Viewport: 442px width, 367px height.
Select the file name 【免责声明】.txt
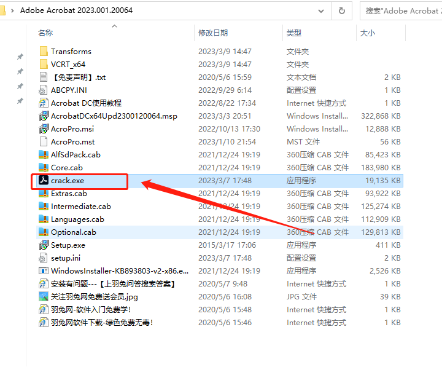coord(79,77)
